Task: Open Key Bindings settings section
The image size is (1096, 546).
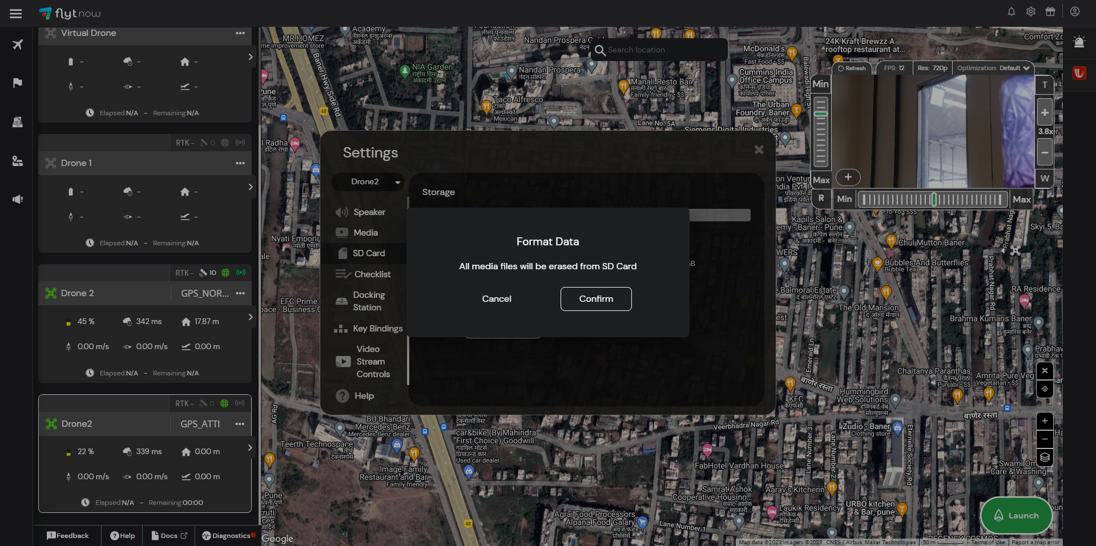Action: click(377, 329)
